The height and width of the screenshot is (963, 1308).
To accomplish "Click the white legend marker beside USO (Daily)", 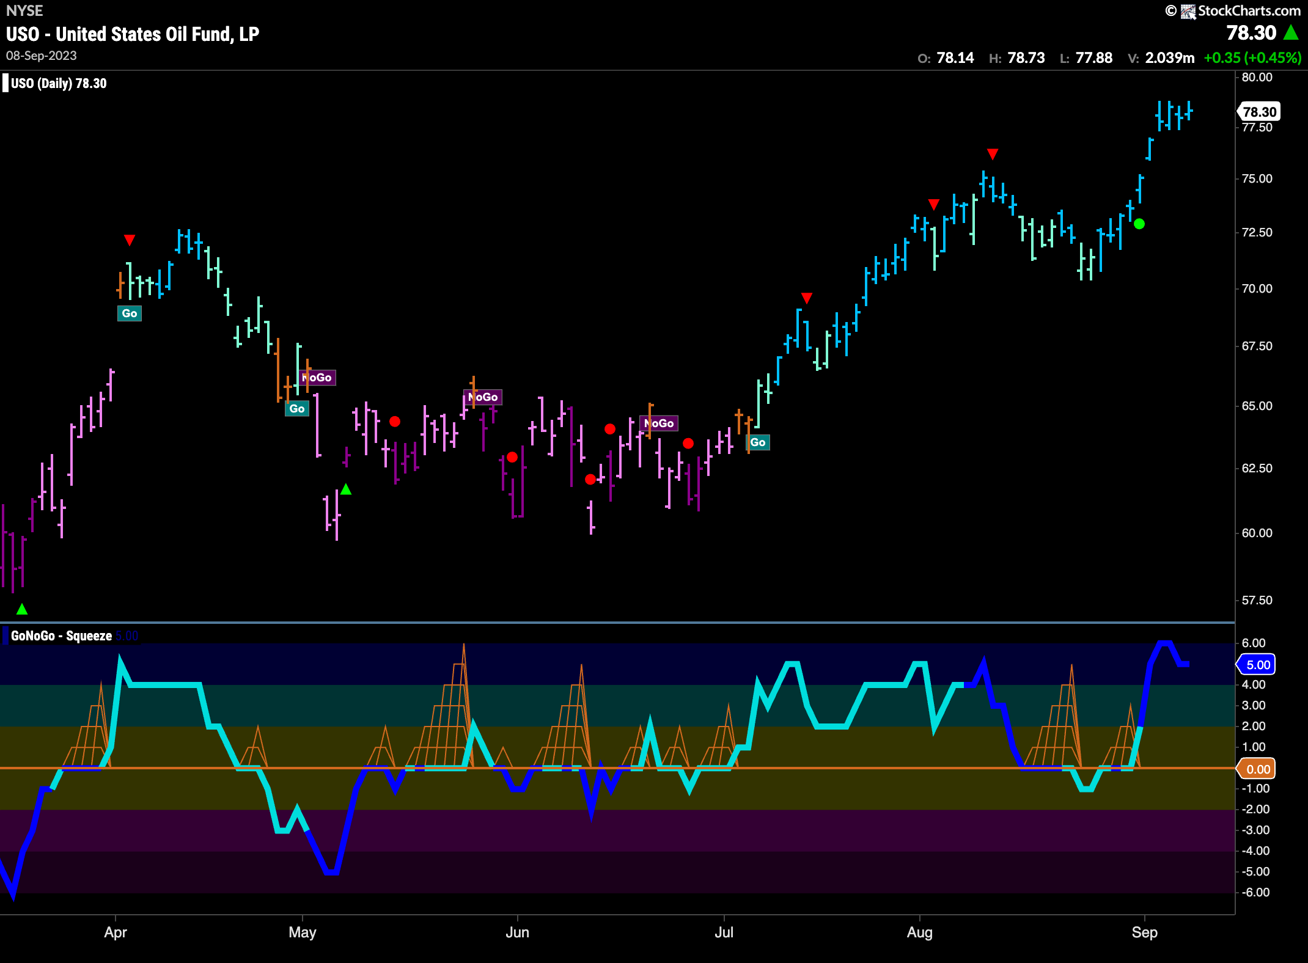I will pyautogui.click(x=6, y=83).
